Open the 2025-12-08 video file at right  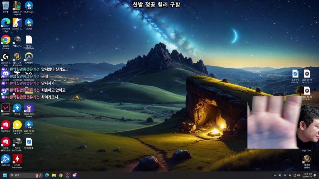(307, 93)
